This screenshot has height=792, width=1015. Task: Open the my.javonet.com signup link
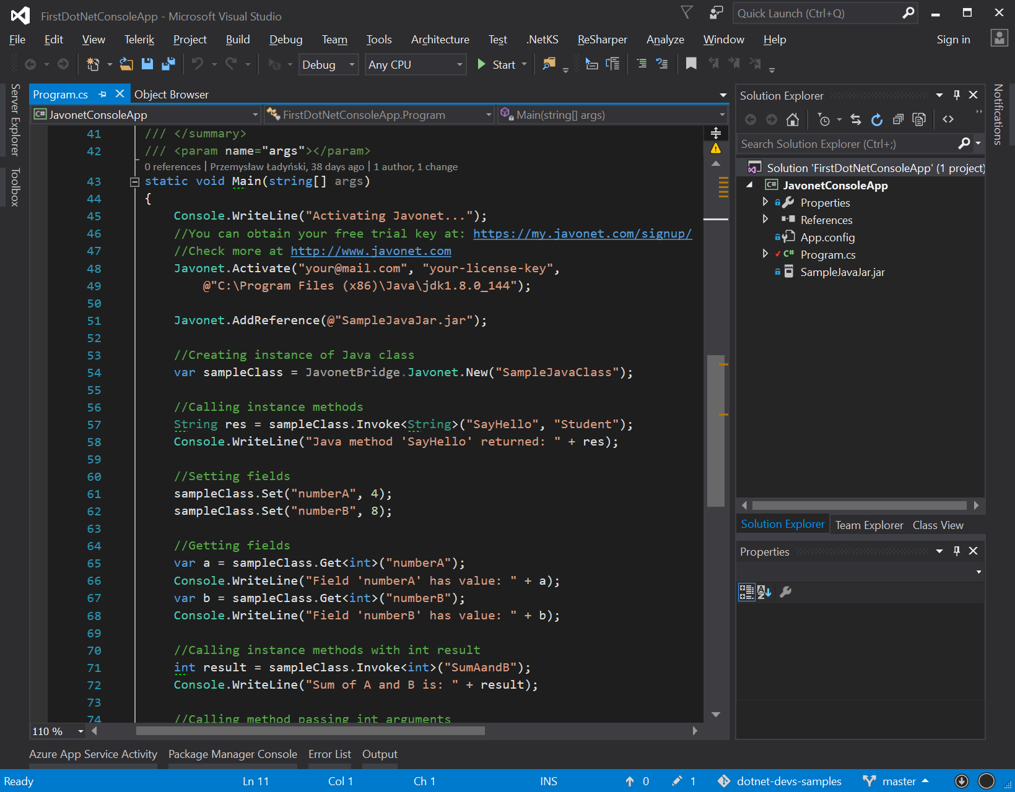[582, 233]
